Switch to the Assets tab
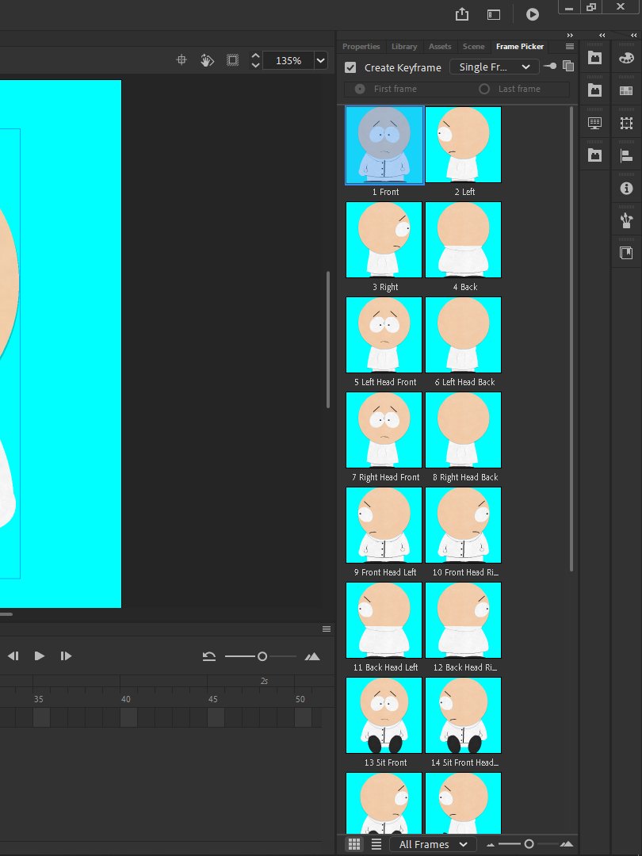 click(x=440, y=47)
